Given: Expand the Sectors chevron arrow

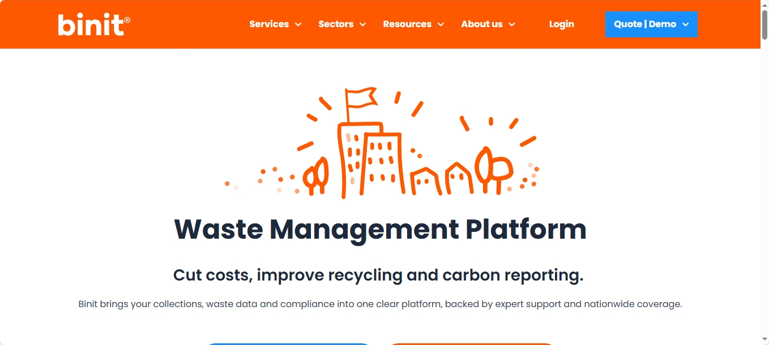Looking at the screenshot, I should (x=362, y=24).
